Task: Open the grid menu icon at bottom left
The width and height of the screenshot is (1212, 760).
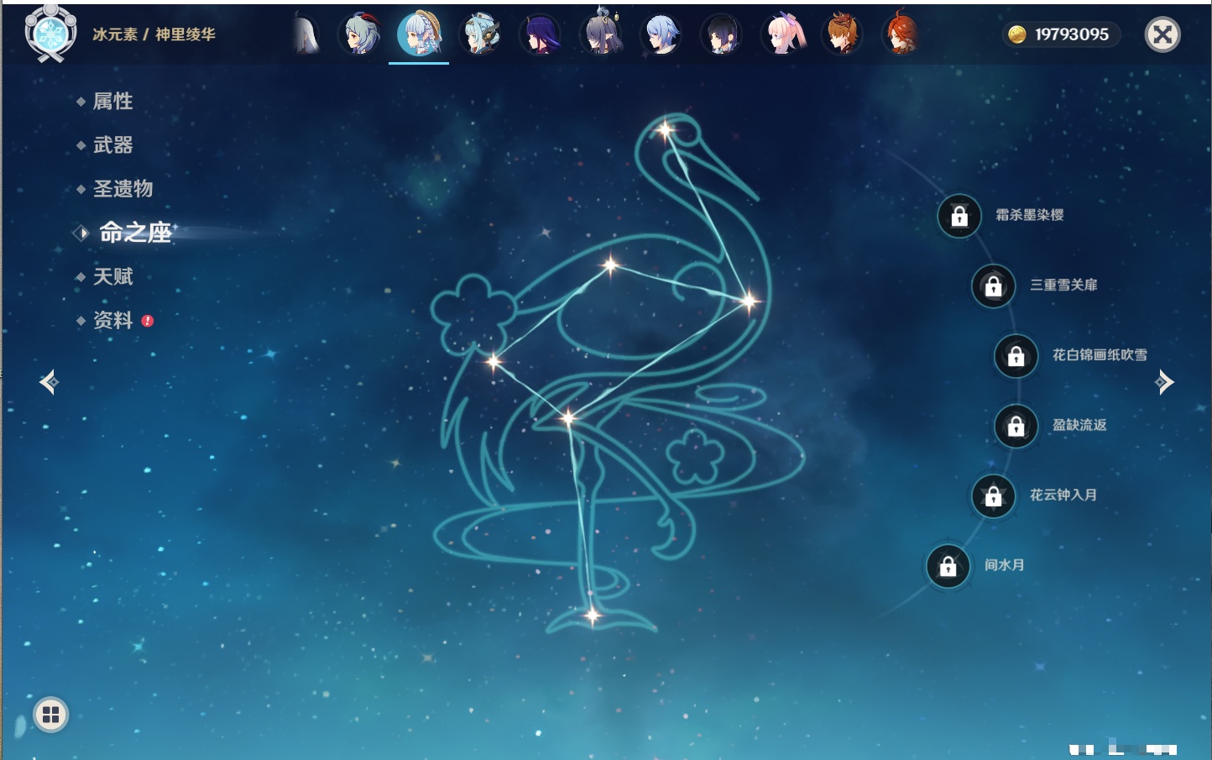Action: [x=50, y=715]
